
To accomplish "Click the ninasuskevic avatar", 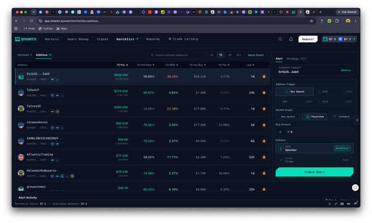I will pyautogui.click(x=21, y=125).
